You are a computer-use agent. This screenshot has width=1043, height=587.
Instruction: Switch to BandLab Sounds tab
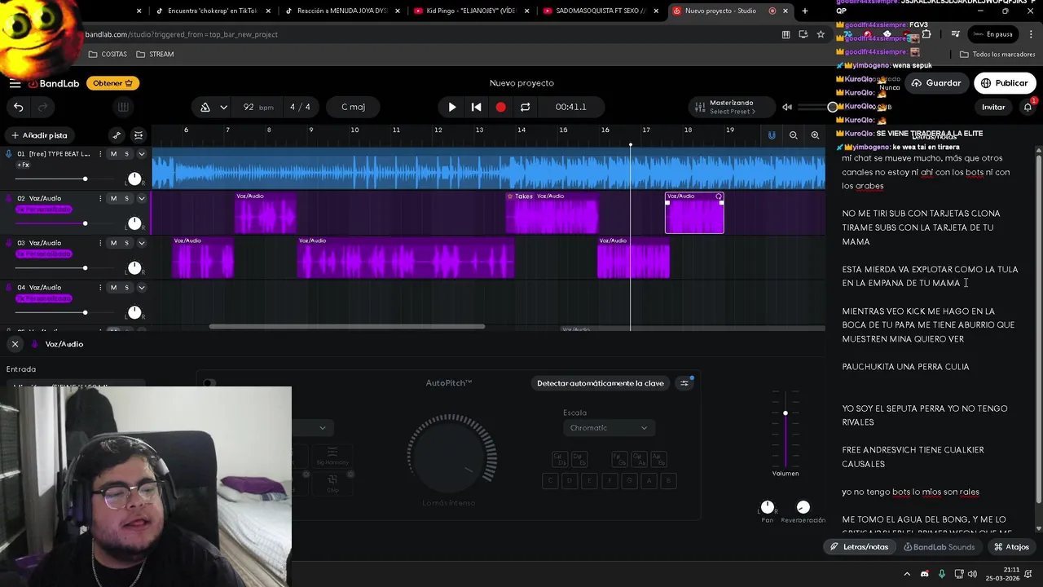click(939, 547)
